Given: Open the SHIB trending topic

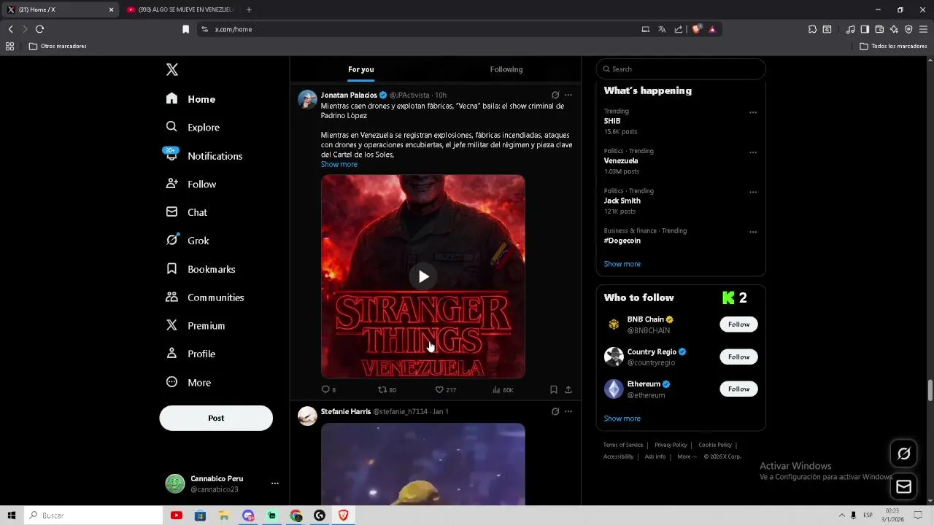Looking at the screenshot, I should tap(611, 121).
